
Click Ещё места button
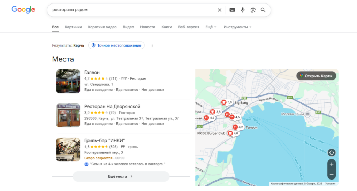pyautogui.click(x=121, y=176)
